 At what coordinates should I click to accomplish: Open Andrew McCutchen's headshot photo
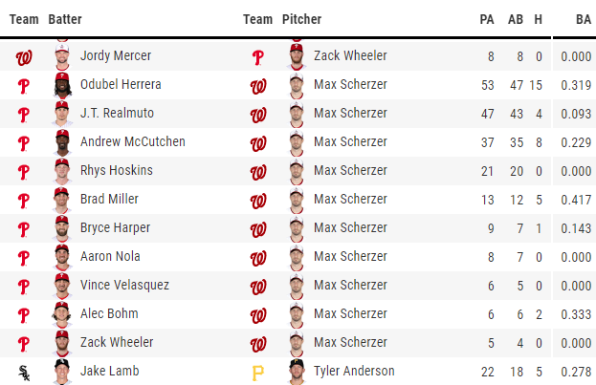click(x=62, y=142)
